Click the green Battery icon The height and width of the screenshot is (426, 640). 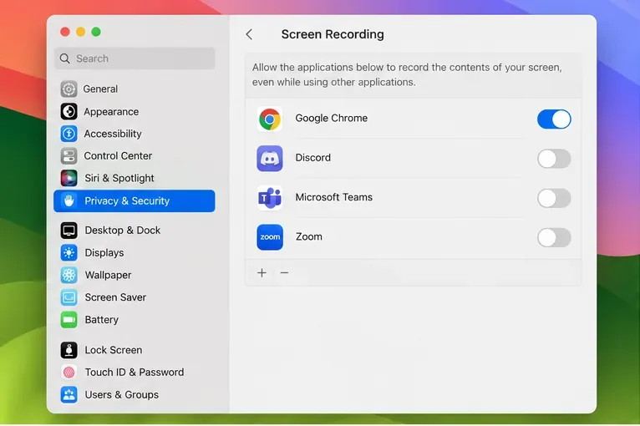tap(69, 319)
